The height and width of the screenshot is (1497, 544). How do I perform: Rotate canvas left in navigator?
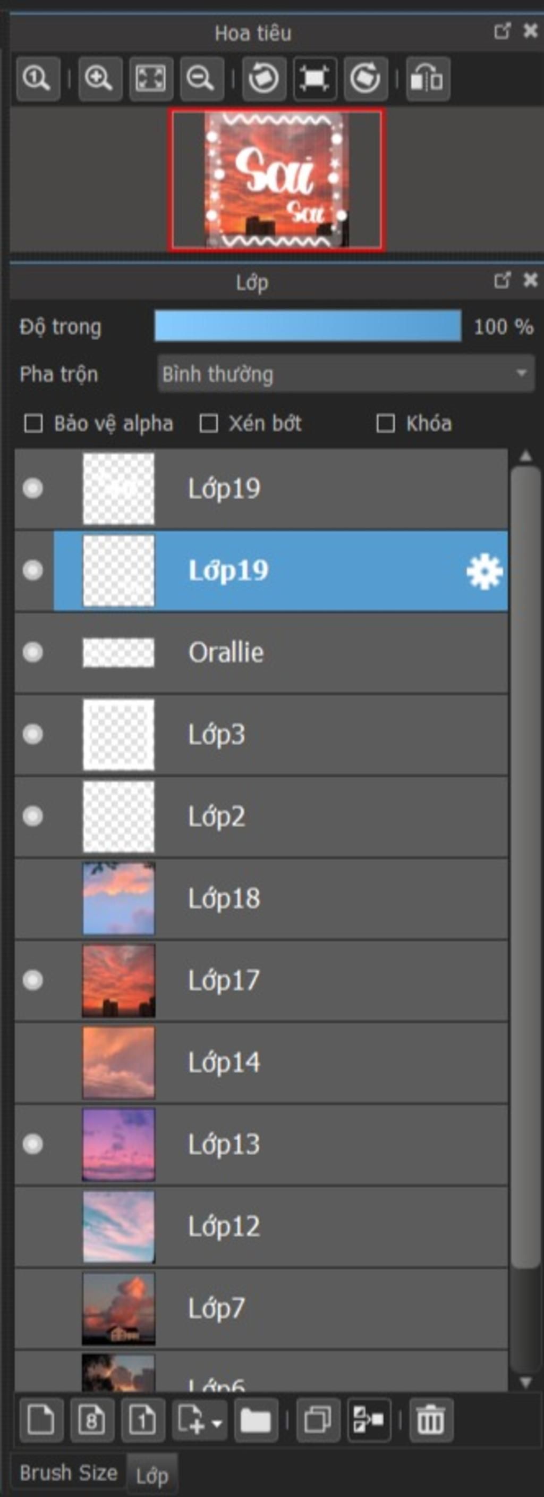pos(263,79)
